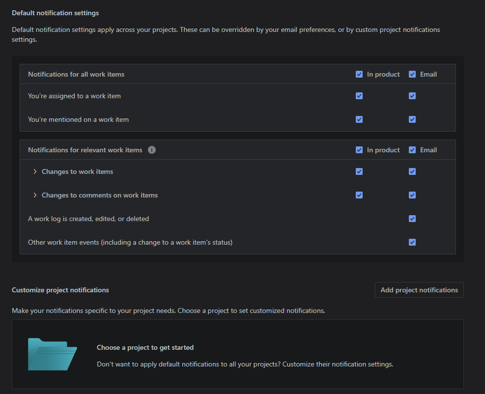Image resolution: width=485 pixels, height=394 pixels.
Task: Uncheck Email for other work item events
Action: coord(412,242)
